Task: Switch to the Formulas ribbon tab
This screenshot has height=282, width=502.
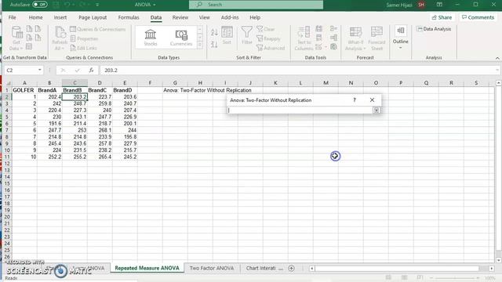Action: (x=129, y=17)
